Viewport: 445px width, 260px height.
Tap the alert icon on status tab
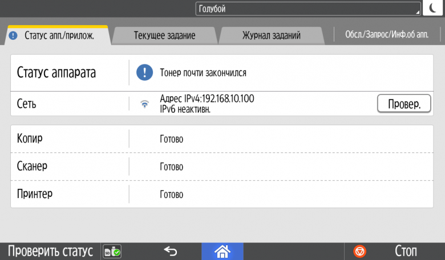13,36
